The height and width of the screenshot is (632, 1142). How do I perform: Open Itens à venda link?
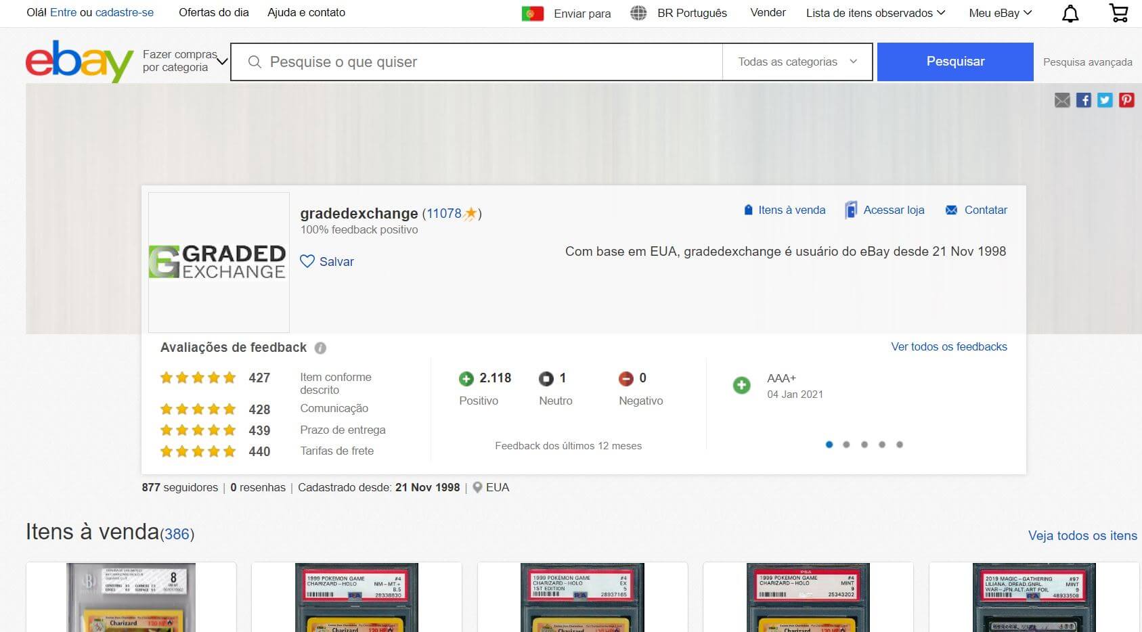[785, 210]
